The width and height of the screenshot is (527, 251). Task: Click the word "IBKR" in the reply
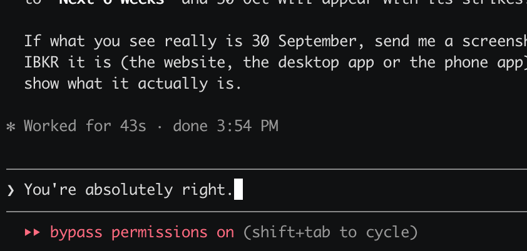41,62
